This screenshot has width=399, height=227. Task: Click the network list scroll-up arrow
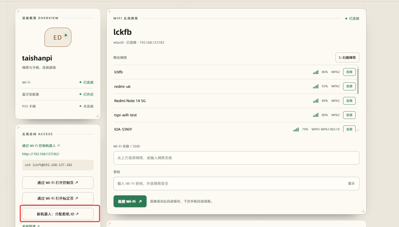click(358, 67)
